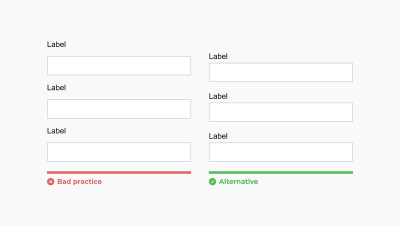Click the green horizontal divider bar
The height and width of the screenshot is (225, 400).
tap(281, 172)
